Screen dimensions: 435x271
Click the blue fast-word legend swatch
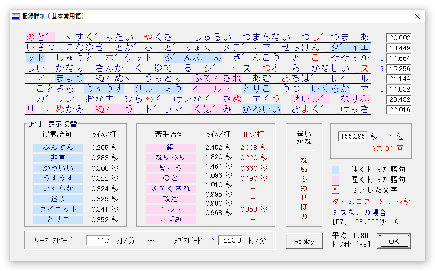pyautogui.click(x=335, y=170)
